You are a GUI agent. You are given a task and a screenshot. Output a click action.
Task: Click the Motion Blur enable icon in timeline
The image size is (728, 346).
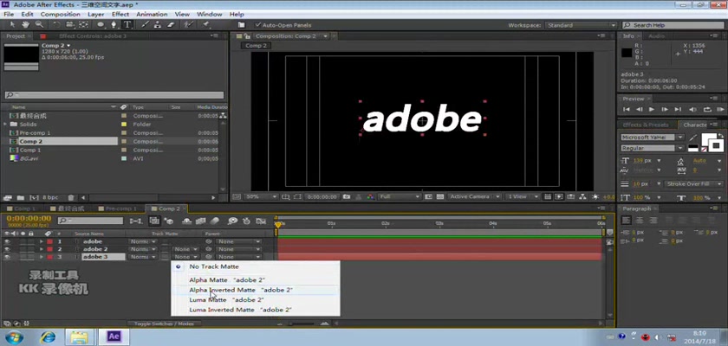(x=215, y=221)
